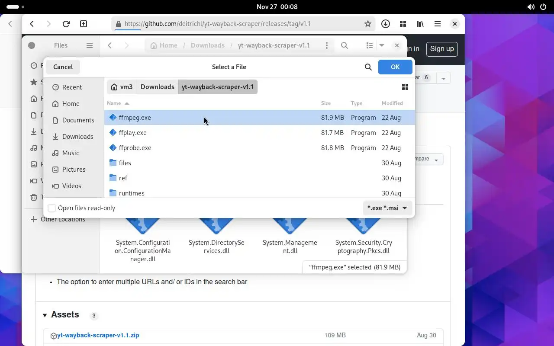Sort file list by Size column header
The height and width of the screenshot is (346, 554).
[x=326, y=103]
